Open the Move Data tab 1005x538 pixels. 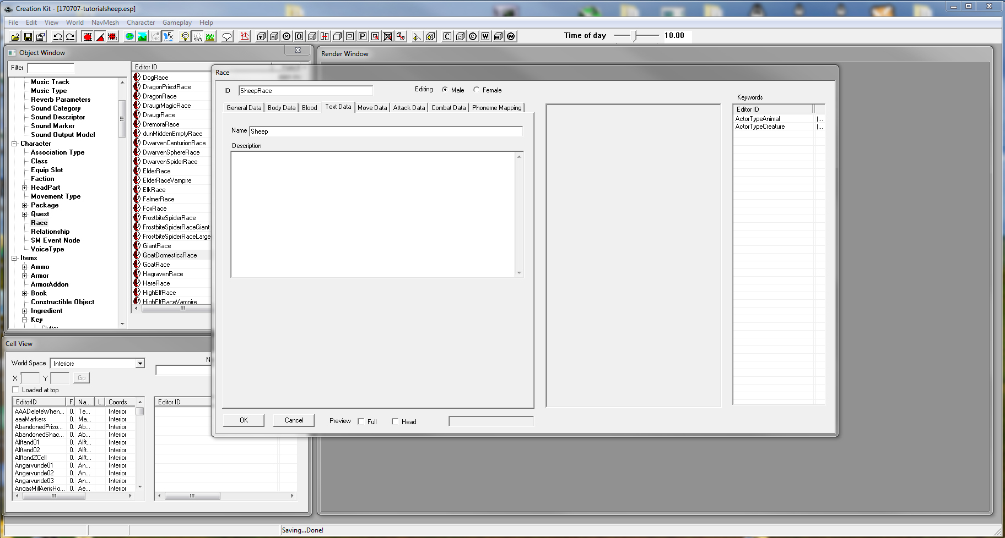pos(372,108)
